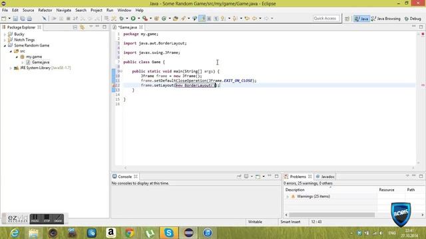Select the Problems tab
Image resolution: width=426 pixels, height=239 pixels.
(x=298, y=177)
